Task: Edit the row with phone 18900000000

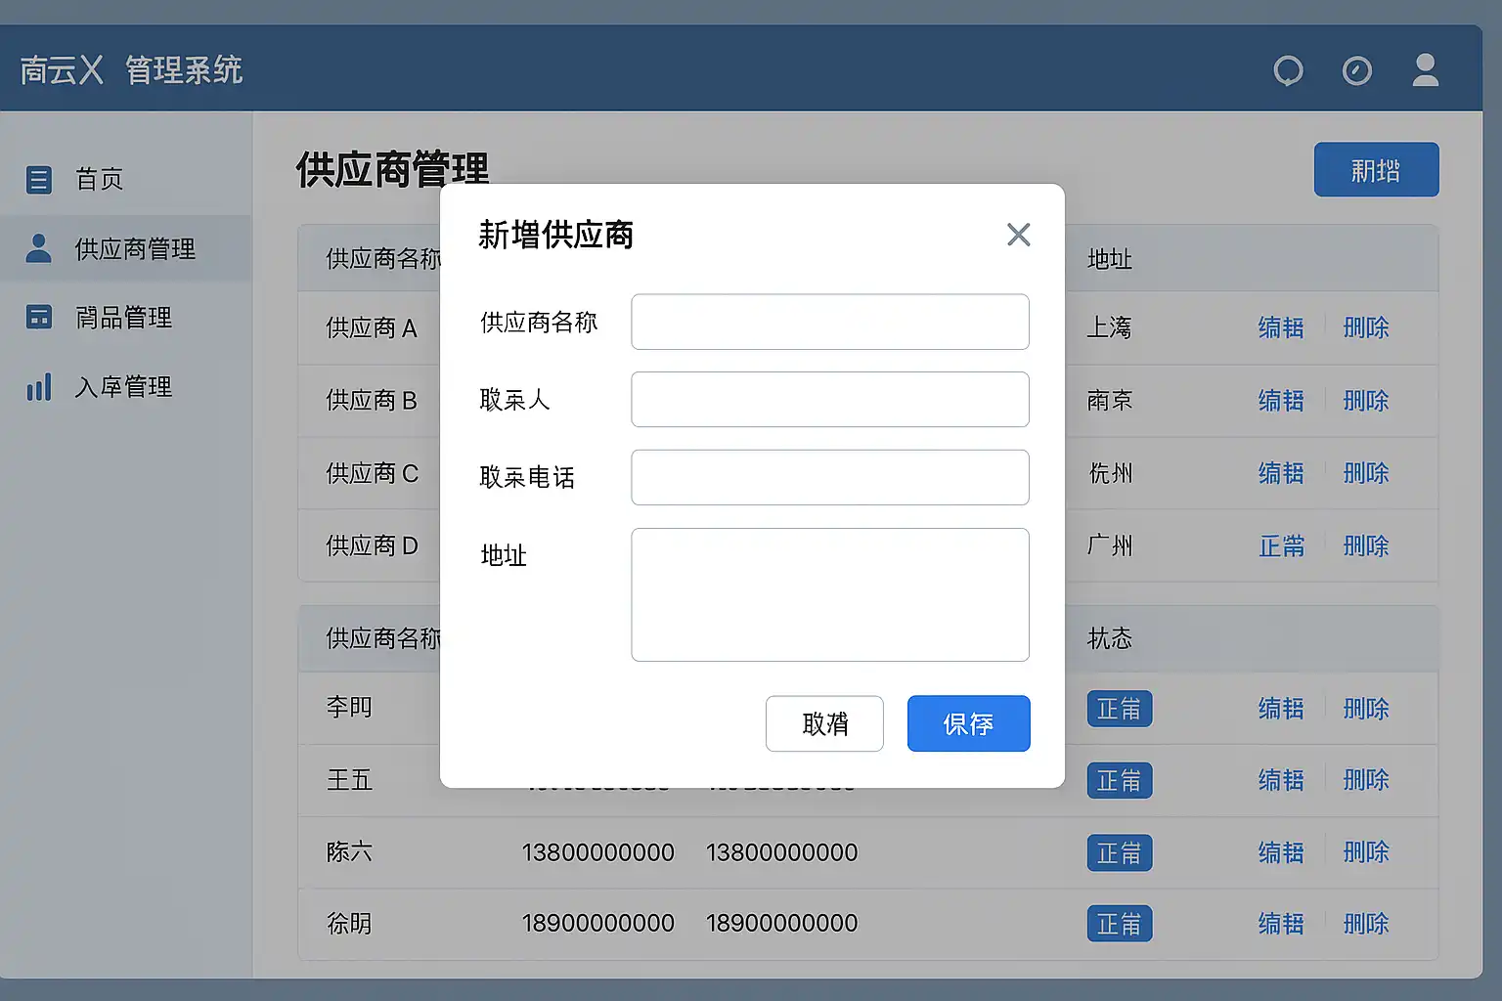Action: [x=1281, y=924]
